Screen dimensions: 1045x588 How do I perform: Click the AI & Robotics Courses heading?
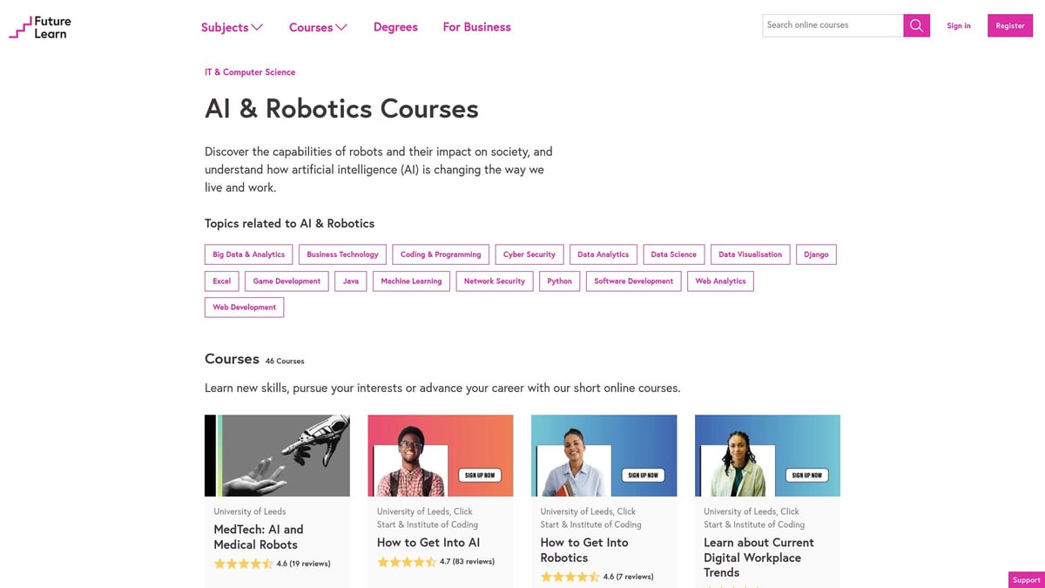coord(341,109)
